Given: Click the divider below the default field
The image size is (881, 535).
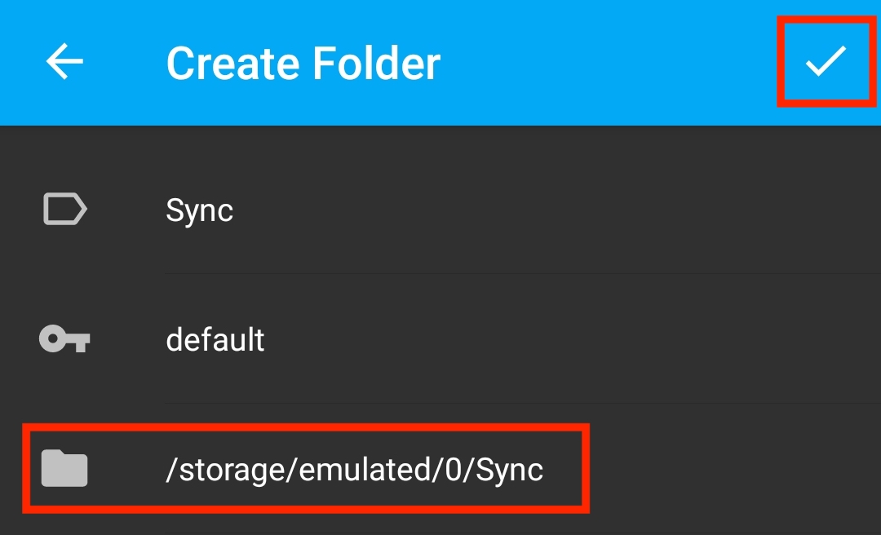Looking at the screenshot, I should [523, 403].
